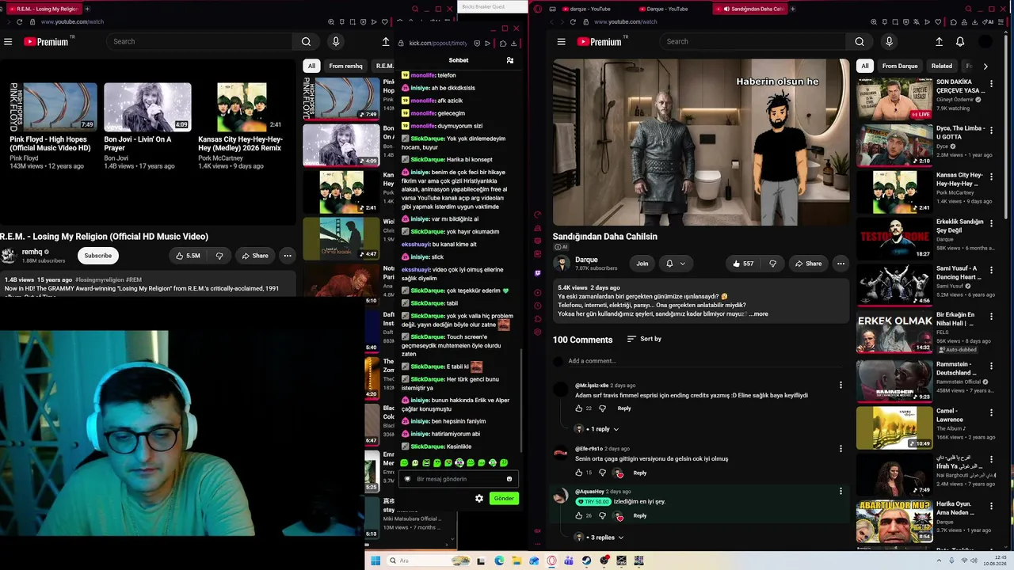Click the search magnifier in the R.E.M. window
Screen dimensions: 1014x570
click(306, 42)
